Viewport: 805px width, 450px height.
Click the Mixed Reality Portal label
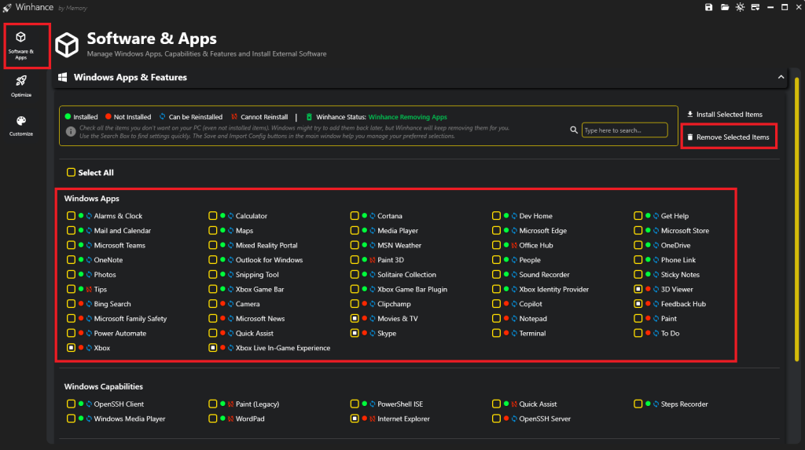pos(266,245)
